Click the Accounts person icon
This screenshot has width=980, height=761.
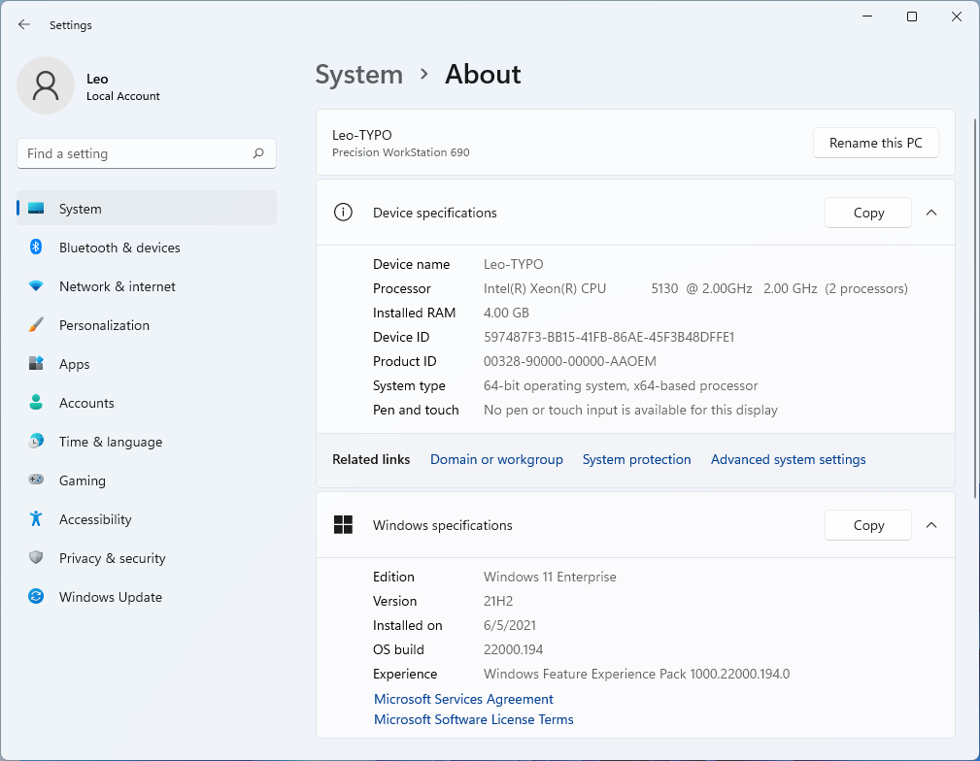click(x=36, y=403)
